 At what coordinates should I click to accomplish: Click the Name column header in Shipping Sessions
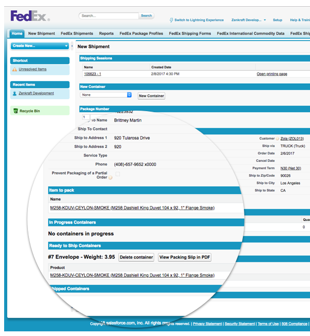coord(88,67)
